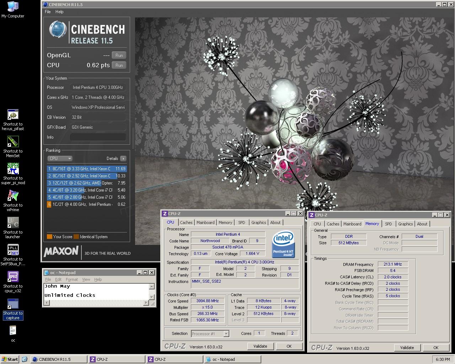Open the oc text file icon
This screenshot has height=364, width=455.
click(x=13, y=334)
